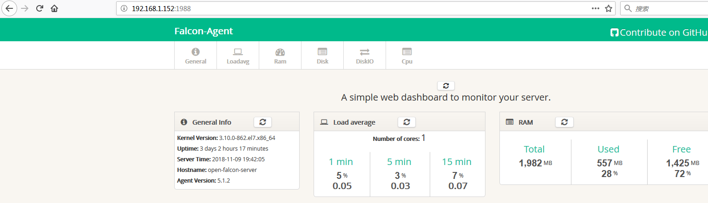Open the General tab in navigation
The height and width of the screenshot is (203, 708).
point(196,56)
